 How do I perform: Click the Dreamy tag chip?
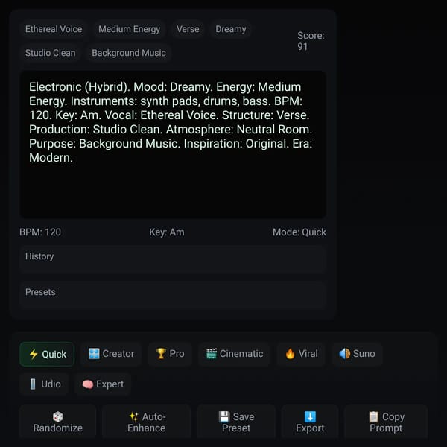click(x=231, y=29)
